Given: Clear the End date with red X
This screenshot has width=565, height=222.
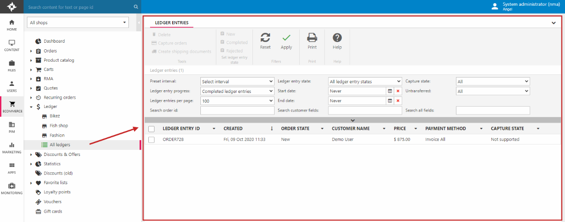Looking at the screenshot, I should pos(398,101).
